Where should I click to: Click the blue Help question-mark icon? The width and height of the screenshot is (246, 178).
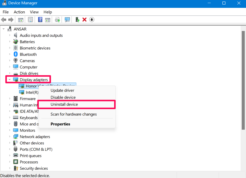click(40, 20)
